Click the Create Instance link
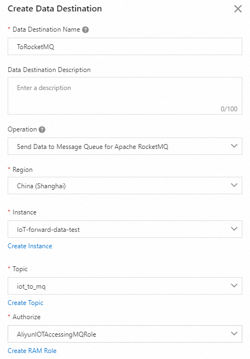This screenshot has height=359, width=250. [30, 246]
